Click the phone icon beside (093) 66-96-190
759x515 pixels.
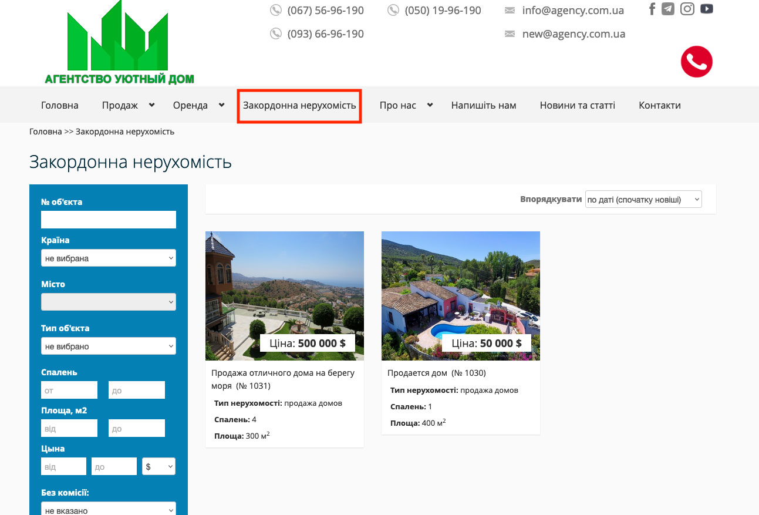pos(276,34)
